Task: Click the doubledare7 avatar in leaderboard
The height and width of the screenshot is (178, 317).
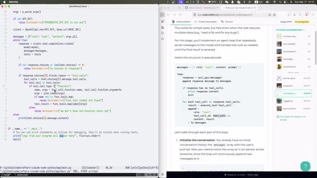Action: point(279,51)
